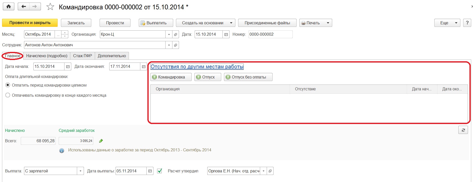The image size is (473, 182).
Task: Expand the Организация dropdown list
Action: point(169,34)
